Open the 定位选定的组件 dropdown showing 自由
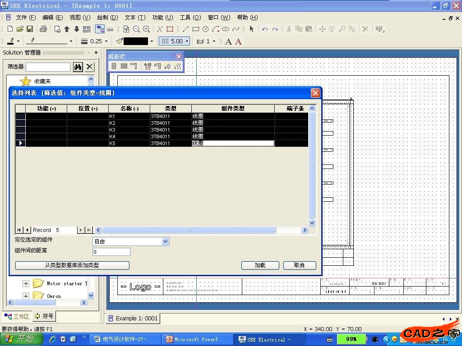This screenshot has width=462, height=346. pos(165,241)
